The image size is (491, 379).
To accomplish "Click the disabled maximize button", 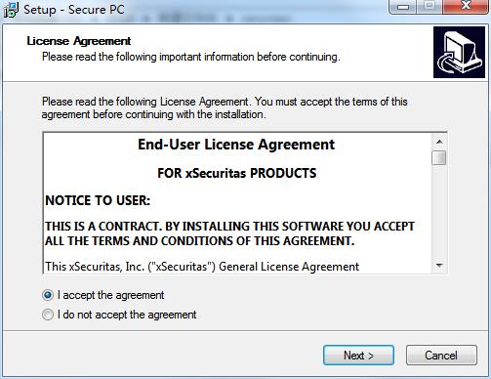I will [x=430, y=7].
